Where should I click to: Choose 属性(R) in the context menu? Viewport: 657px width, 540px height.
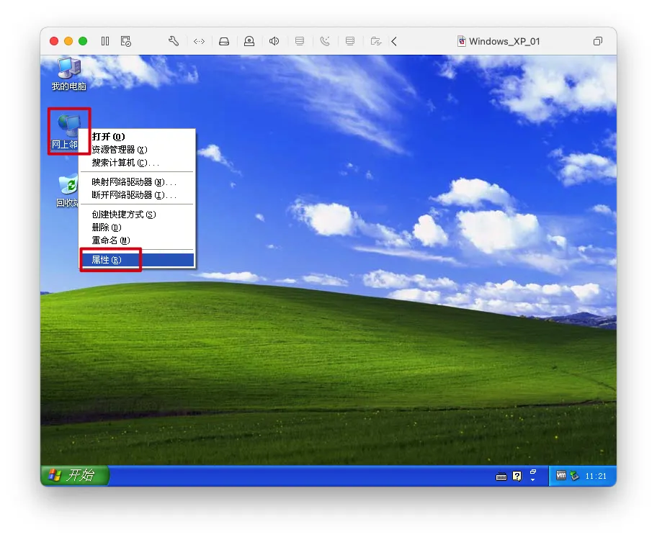tap(137, 260)
